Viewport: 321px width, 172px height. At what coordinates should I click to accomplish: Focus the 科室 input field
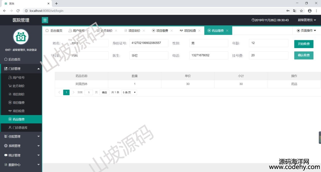(89, 55)
